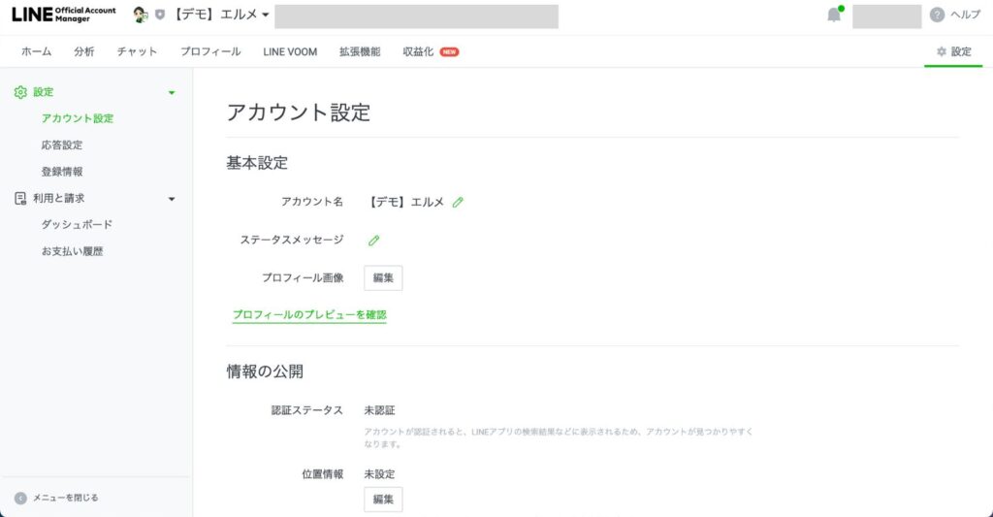This screenshot has width=993, height=517.
Task: Click the 利用と請求 billing document icon
Action: [x=20, y=198]
